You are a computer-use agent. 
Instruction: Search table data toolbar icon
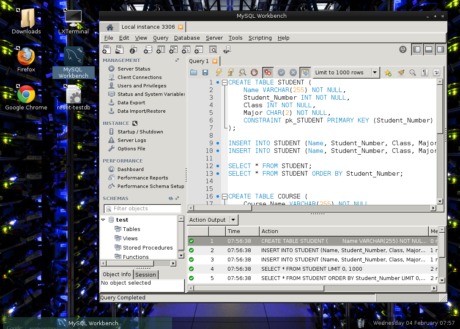tap(213, 49)
